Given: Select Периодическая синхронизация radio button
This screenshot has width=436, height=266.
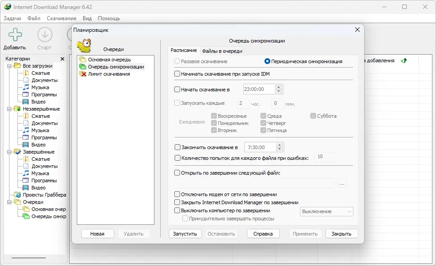Looking at the screenshot, I should point(267,61).
